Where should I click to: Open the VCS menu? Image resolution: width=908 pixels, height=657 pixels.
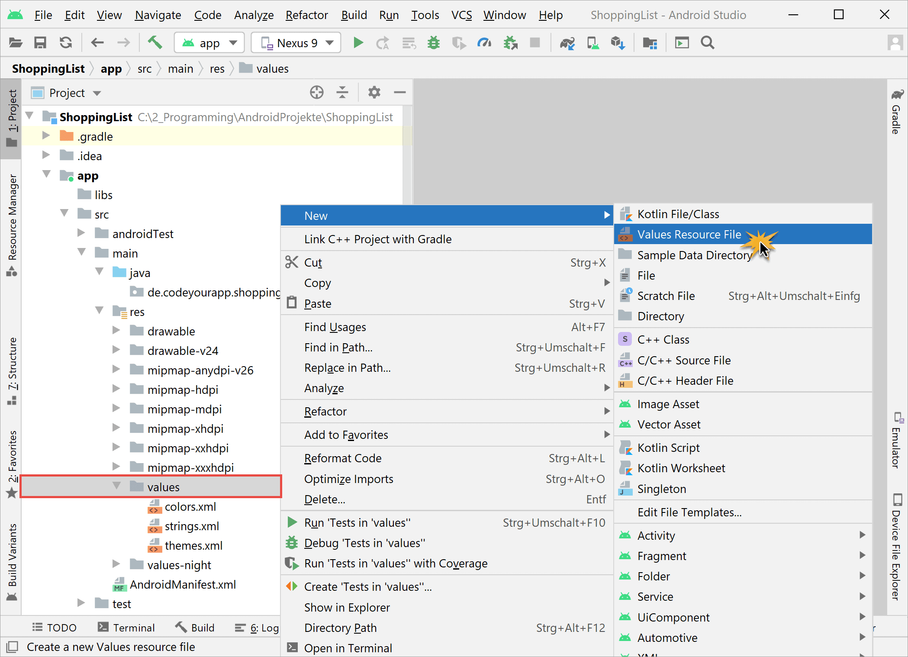[x=461, y=15]
